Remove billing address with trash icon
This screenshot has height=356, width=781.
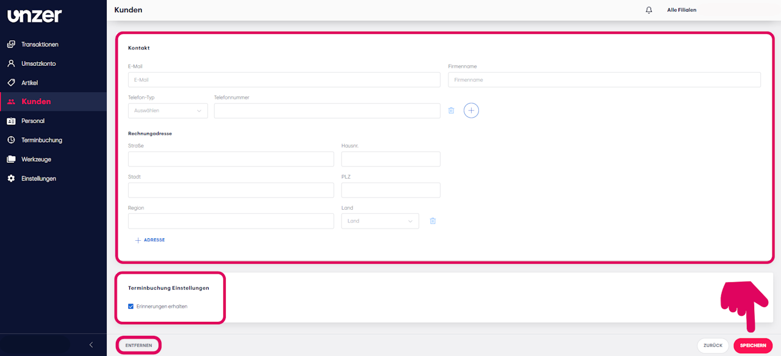(x=433, y=221)
